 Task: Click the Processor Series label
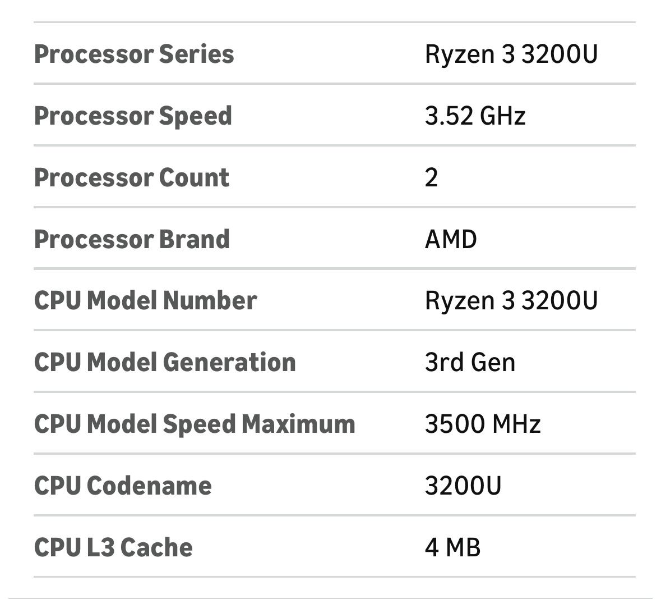click(x=134, y=54)
